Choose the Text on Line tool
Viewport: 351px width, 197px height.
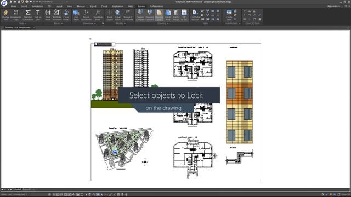(38, 15)
